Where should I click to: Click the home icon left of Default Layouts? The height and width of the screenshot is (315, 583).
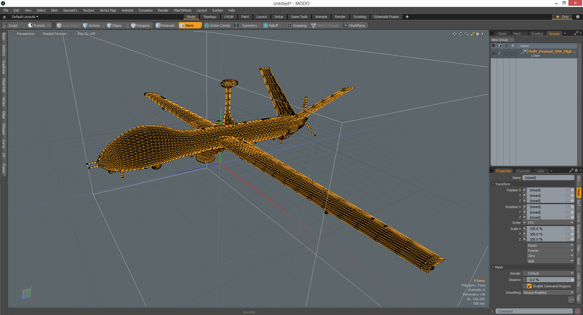4,17
